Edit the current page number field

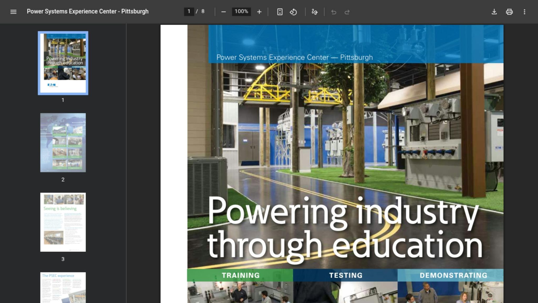189,12
